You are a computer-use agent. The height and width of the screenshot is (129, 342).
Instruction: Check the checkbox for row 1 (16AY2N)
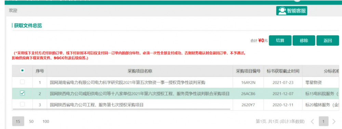tap(22, 82)
